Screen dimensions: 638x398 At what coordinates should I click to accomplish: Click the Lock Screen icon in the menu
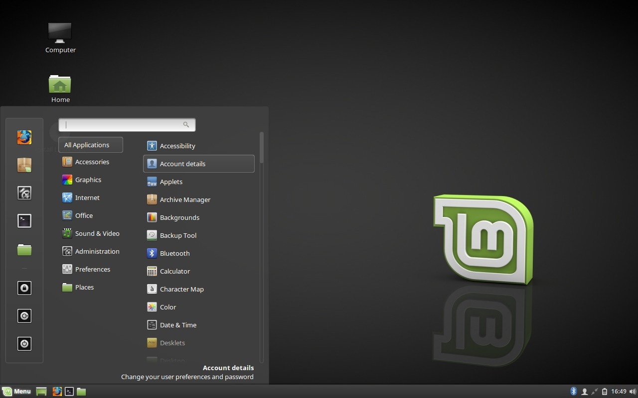pyautogui.click(x=24, y=288)
